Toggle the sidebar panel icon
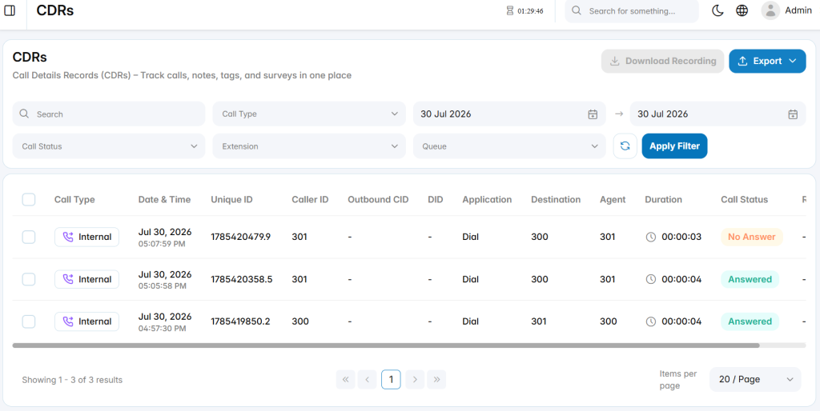Screen dimensions: 820x411 10,10
